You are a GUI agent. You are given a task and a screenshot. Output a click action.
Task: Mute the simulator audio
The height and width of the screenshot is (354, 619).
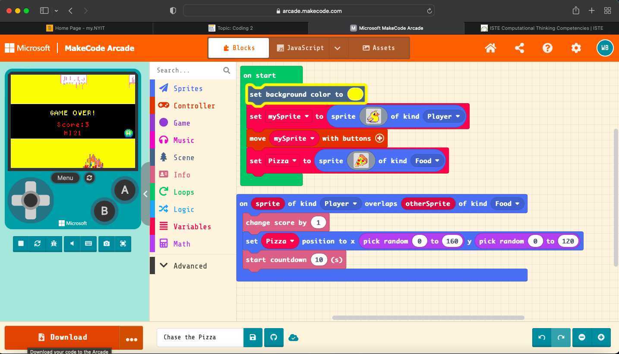tap(72, 243)
